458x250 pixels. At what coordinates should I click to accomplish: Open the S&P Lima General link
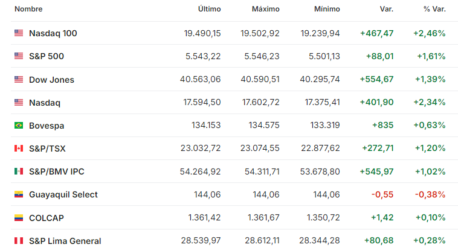coord(65,241)
